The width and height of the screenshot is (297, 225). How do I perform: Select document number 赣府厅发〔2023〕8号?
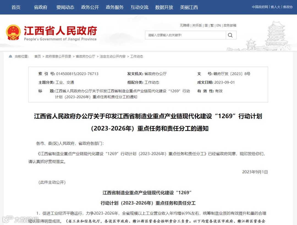232,74
